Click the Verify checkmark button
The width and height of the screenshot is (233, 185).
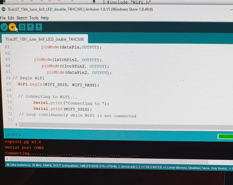click(x=4, y=27)
